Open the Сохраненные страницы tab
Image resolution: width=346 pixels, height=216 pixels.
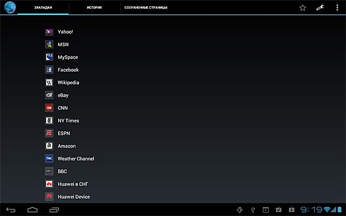146,7
